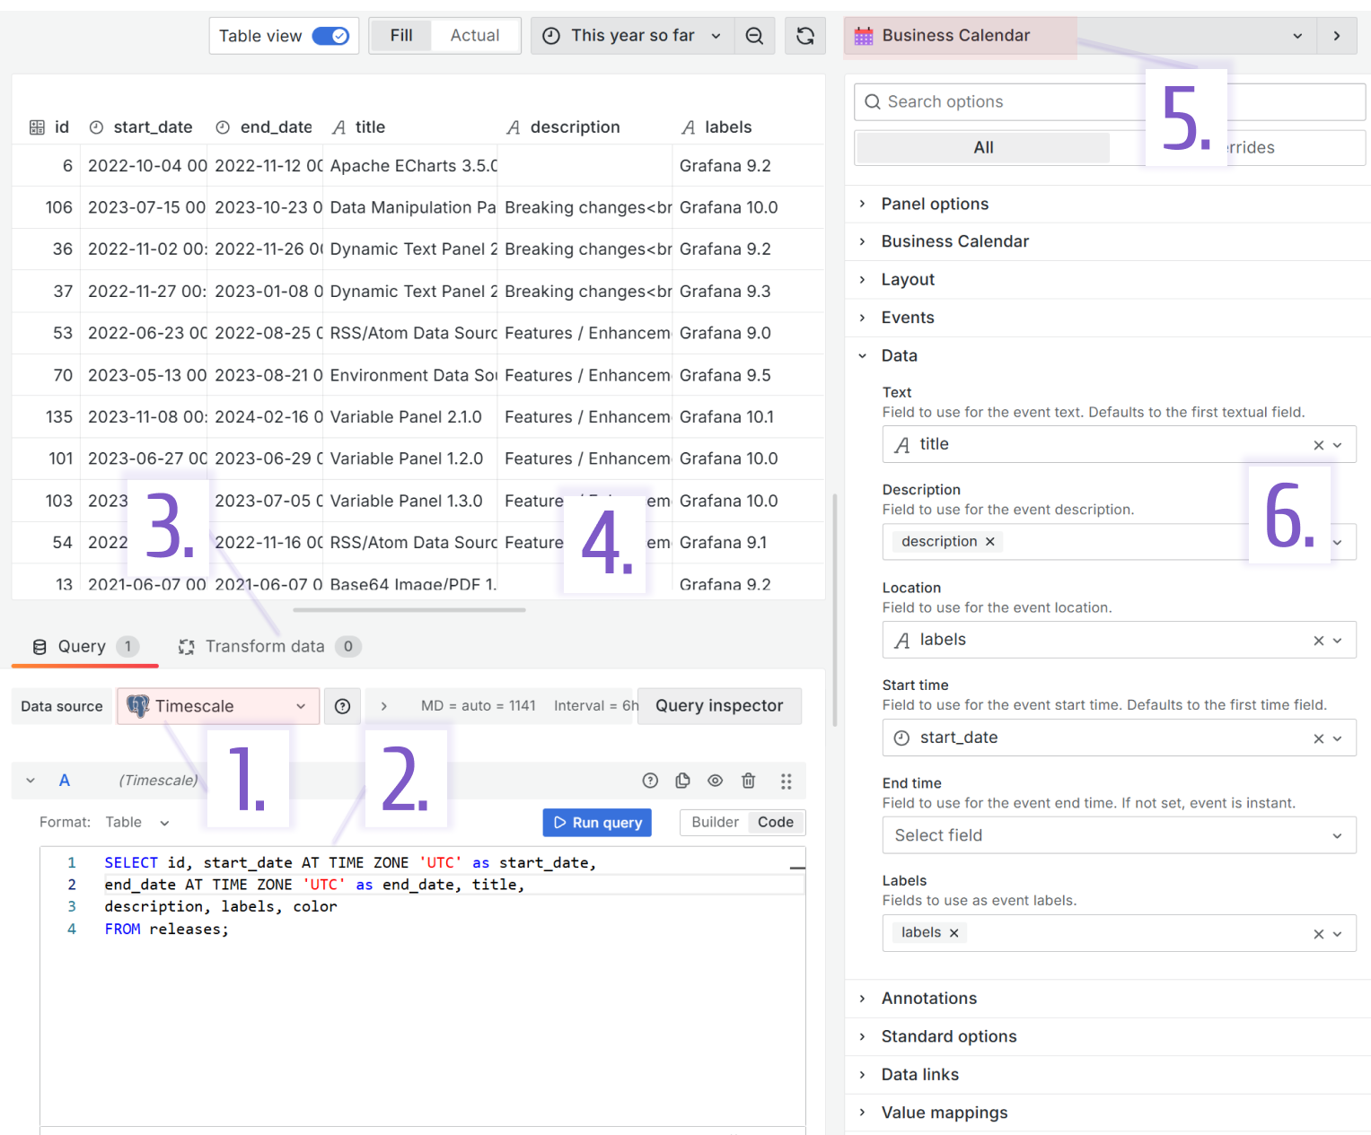Focus the Search options field
The width and height of the screenshot is (1371, 1135).
[x=1110, y=102]
